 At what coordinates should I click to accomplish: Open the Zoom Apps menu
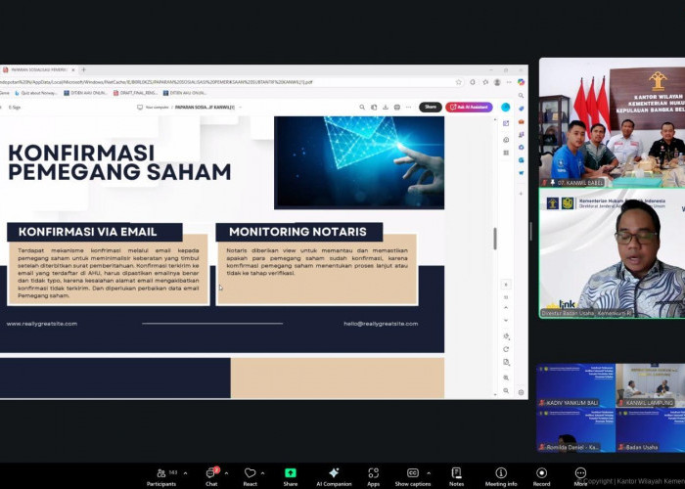(373, 477)
